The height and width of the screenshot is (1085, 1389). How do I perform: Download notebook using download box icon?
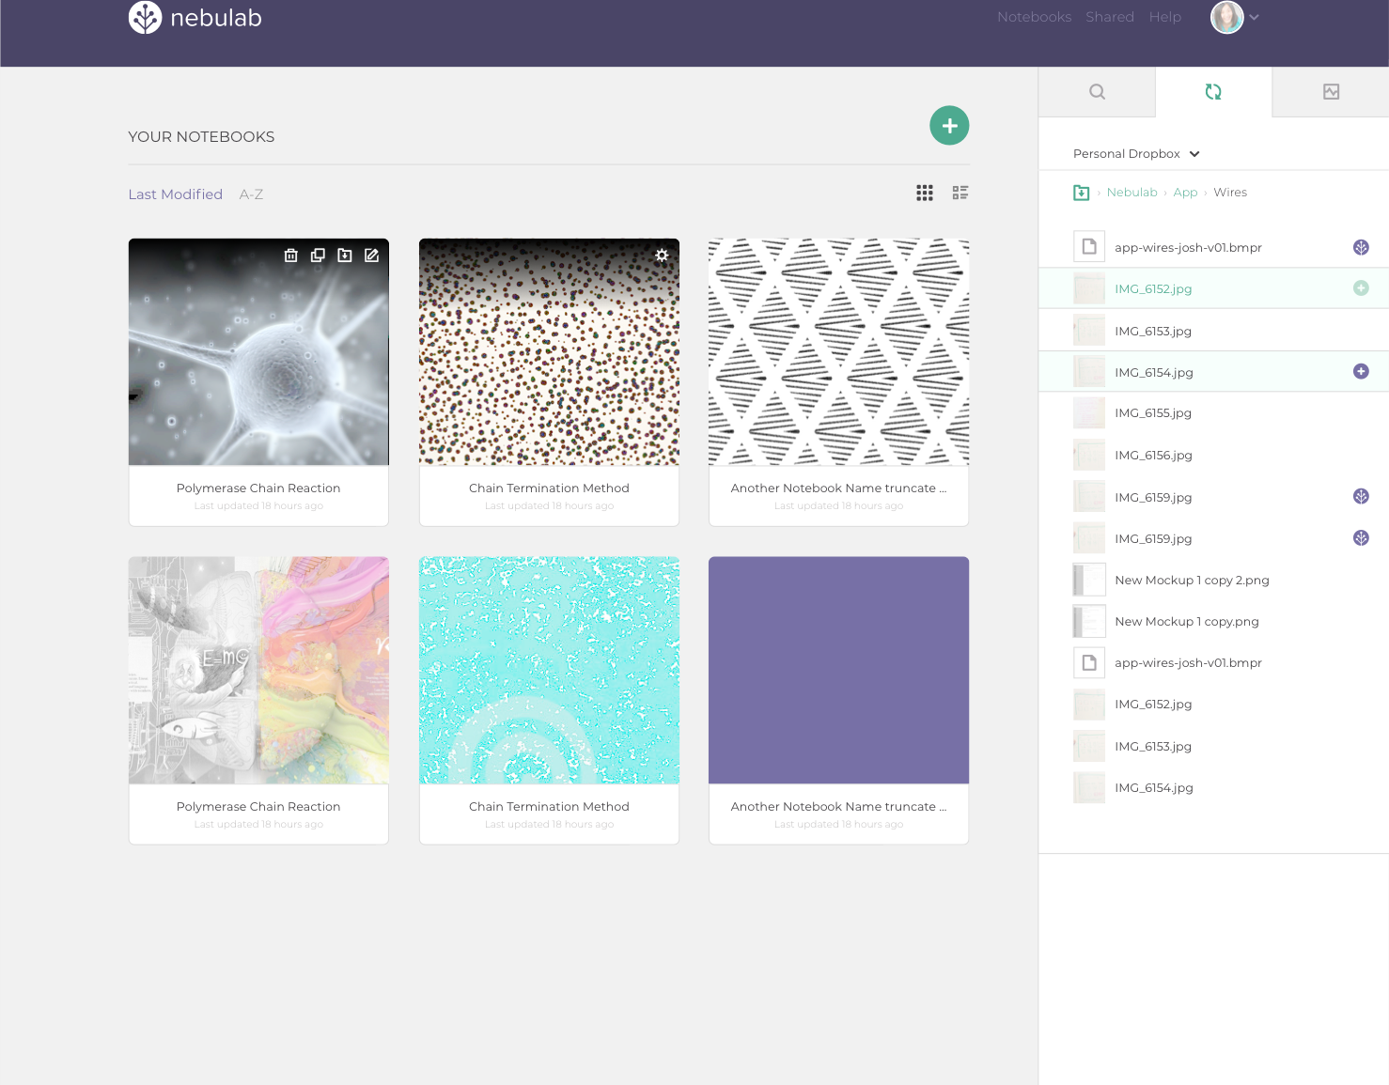click(345, 256)
